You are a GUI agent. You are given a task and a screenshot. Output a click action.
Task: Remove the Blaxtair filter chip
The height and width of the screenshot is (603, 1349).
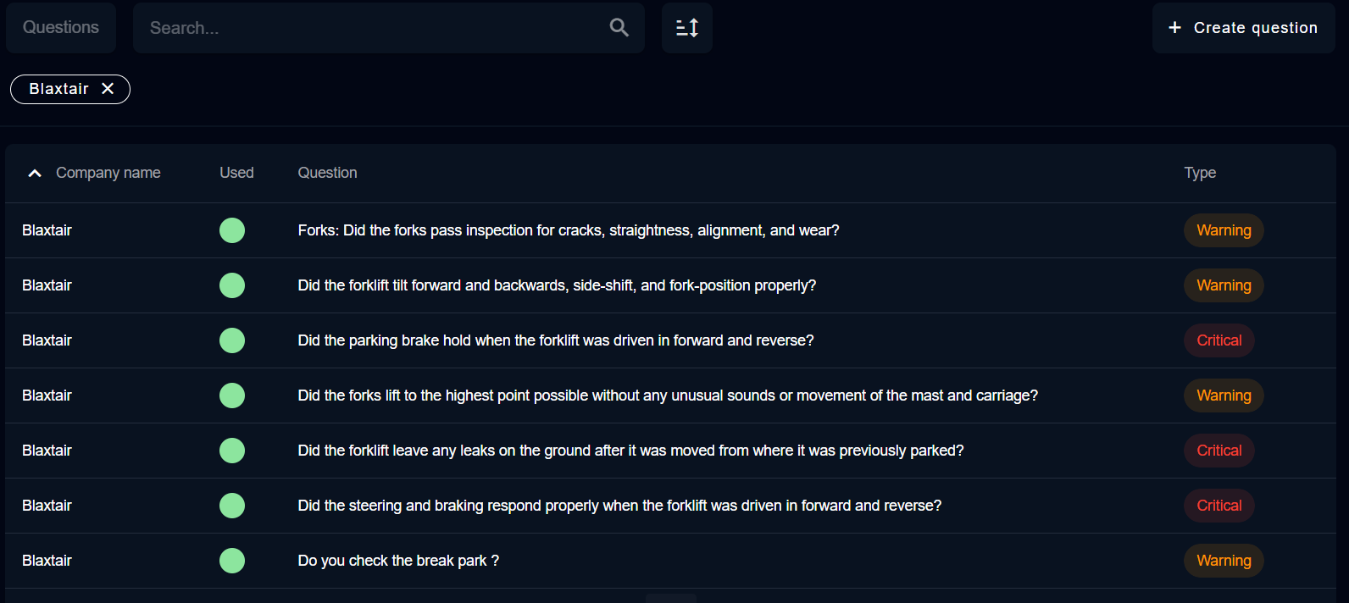[x=108, y=89]
